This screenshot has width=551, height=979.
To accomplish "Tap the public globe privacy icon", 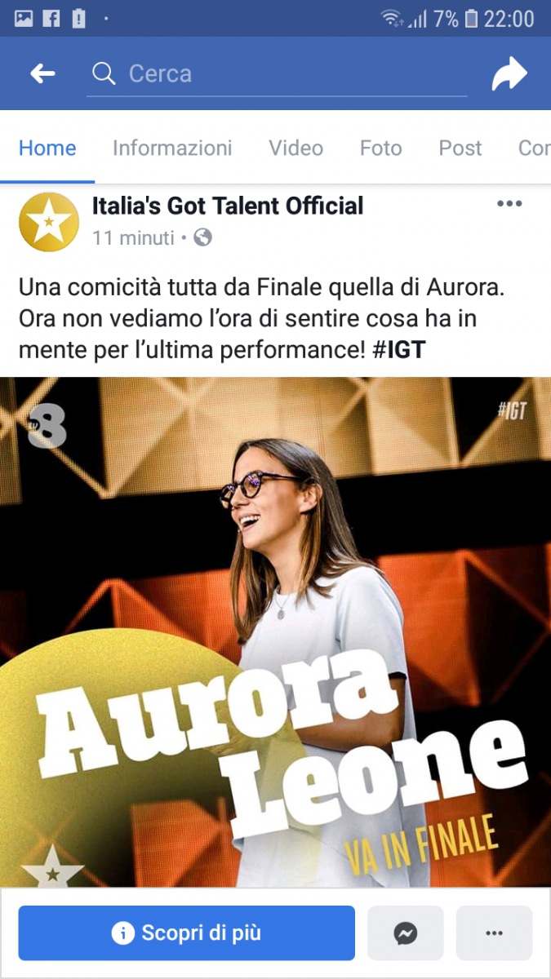I will coord(202,237).
